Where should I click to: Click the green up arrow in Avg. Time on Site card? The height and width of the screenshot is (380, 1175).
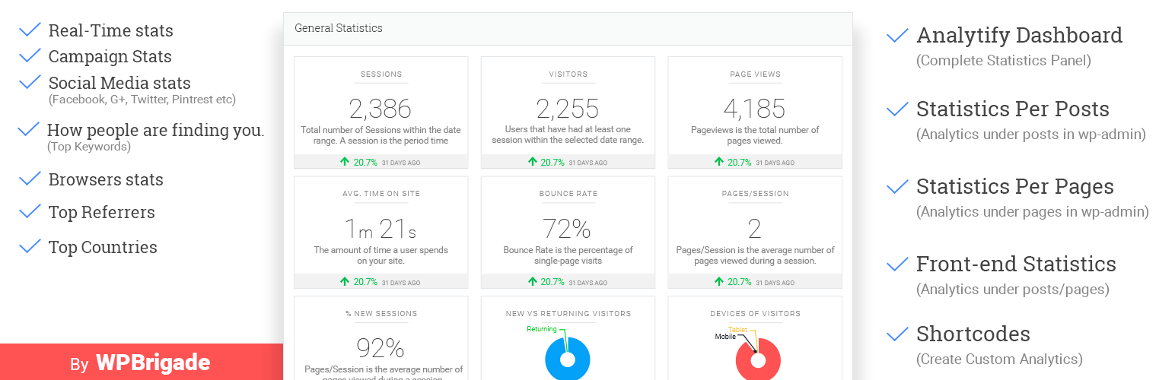point(345,281)
